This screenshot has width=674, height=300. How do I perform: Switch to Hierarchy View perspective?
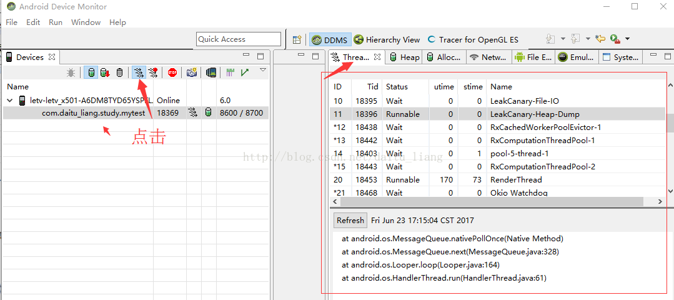click(x=387, y=39)
